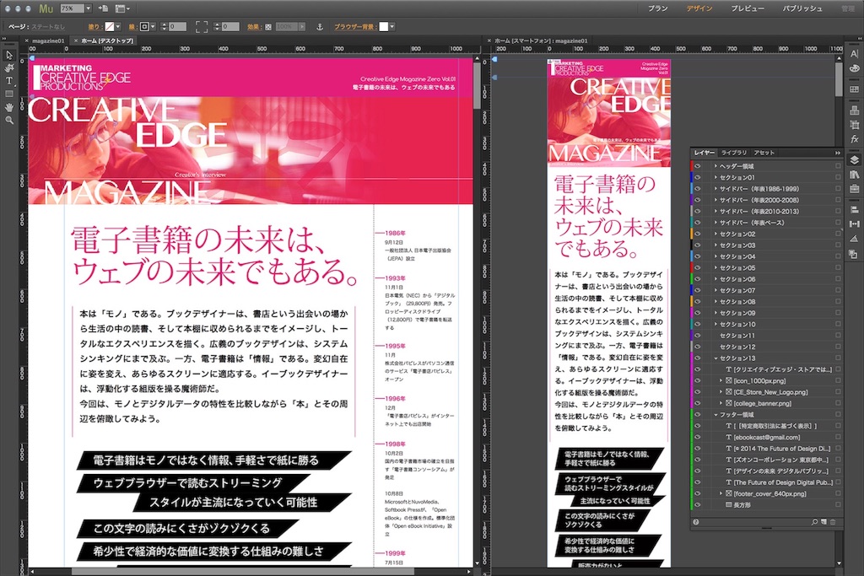
Task: Open the Layers panel stack icon
Action: [x=854, y=159]
